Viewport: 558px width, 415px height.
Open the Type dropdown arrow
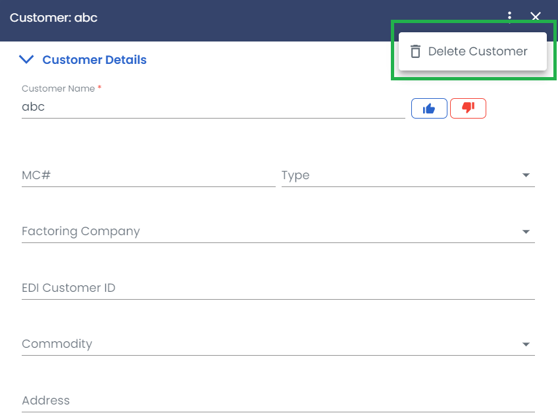526,175
